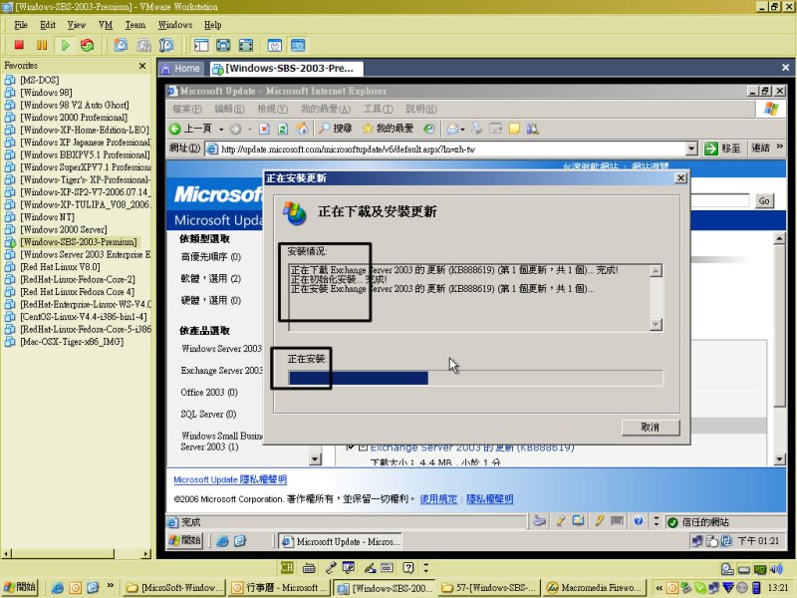The image size is (797, 598).
Task: Click the IE Refresh icon
Action: tap(283, 129)
